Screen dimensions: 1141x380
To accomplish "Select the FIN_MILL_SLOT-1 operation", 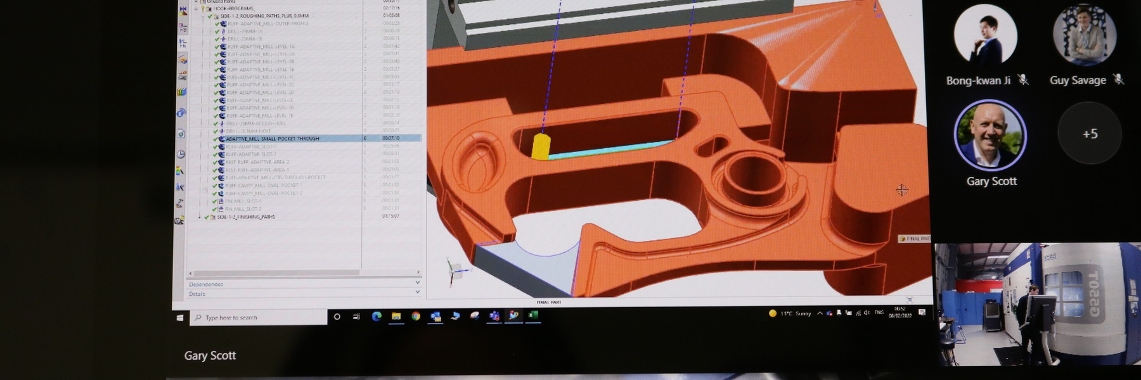I will (243, 201).
